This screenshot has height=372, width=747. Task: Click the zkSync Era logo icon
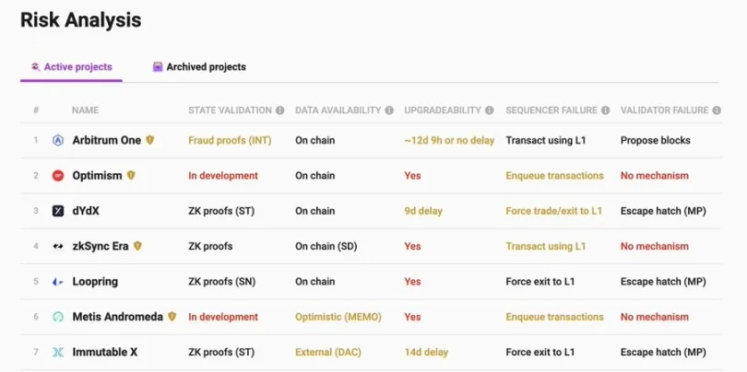tap(58, 246)
